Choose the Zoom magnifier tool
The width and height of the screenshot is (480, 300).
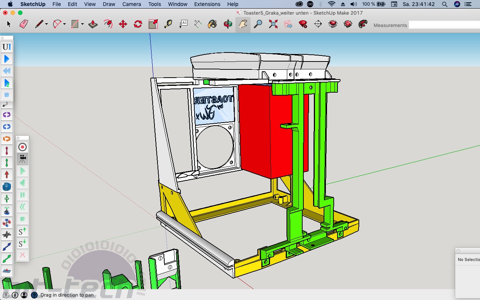258,24
